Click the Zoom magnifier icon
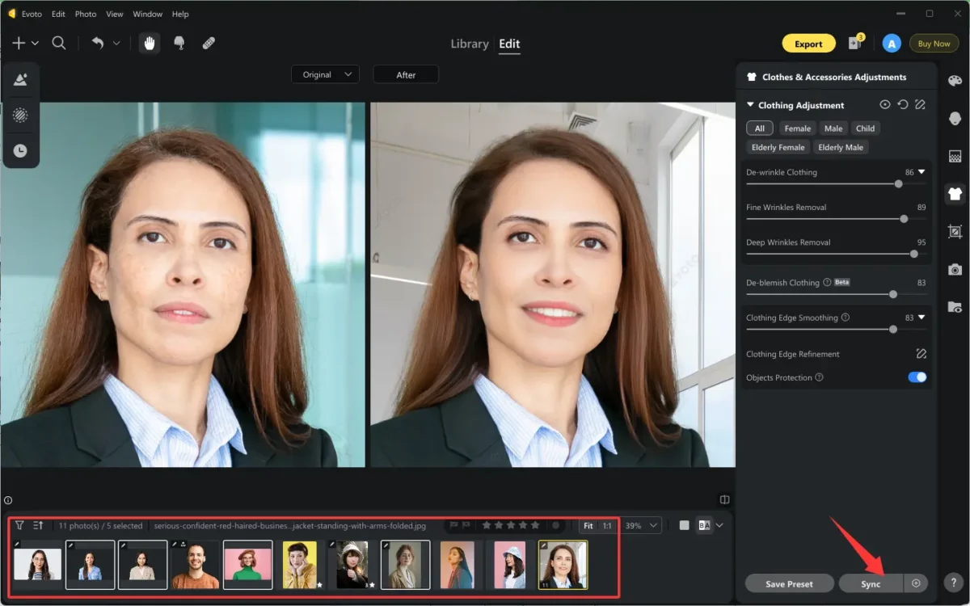The width and height of the screenshot is (970, 606). point(58,43)
